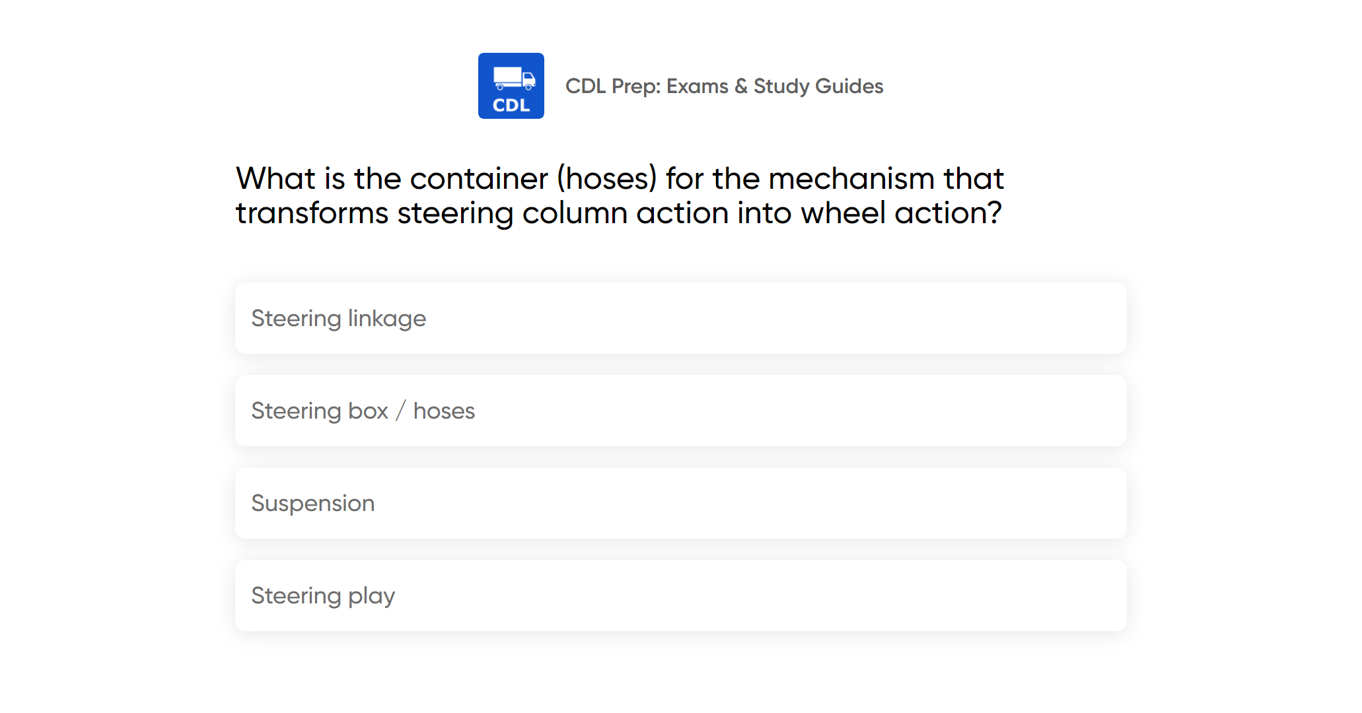1362x713 pixels.
Task: Click the word "container (hoses)" in the question
Action: (x=533, y=179)
